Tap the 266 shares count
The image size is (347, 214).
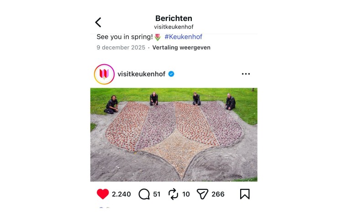tap(218, 194)
